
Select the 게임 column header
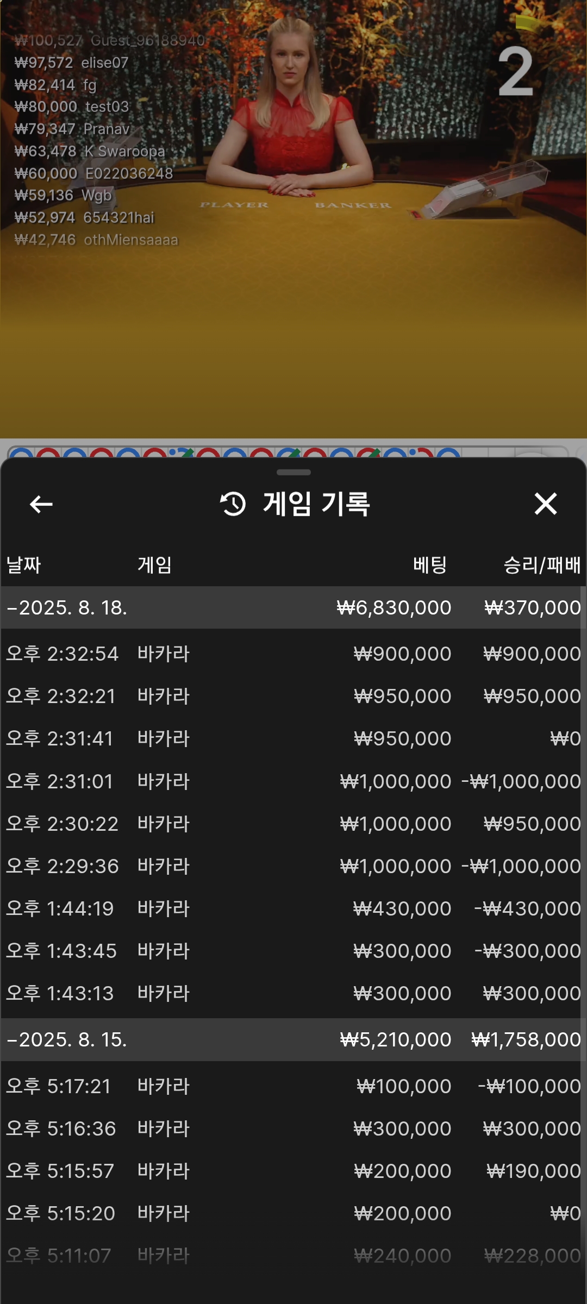pyautogui.click(x=154, y=565)
